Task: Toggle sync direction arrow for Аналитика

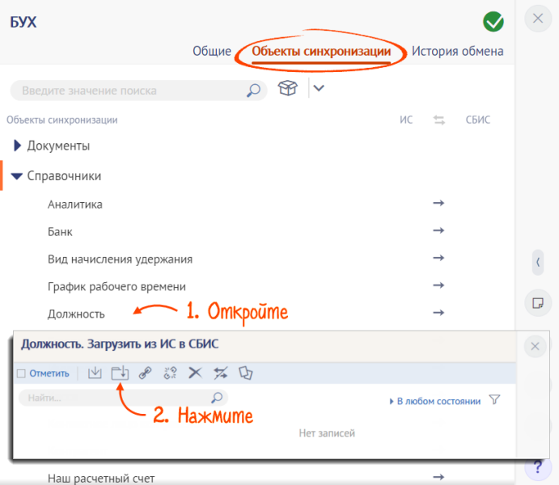Action: (x=438, y=204)
